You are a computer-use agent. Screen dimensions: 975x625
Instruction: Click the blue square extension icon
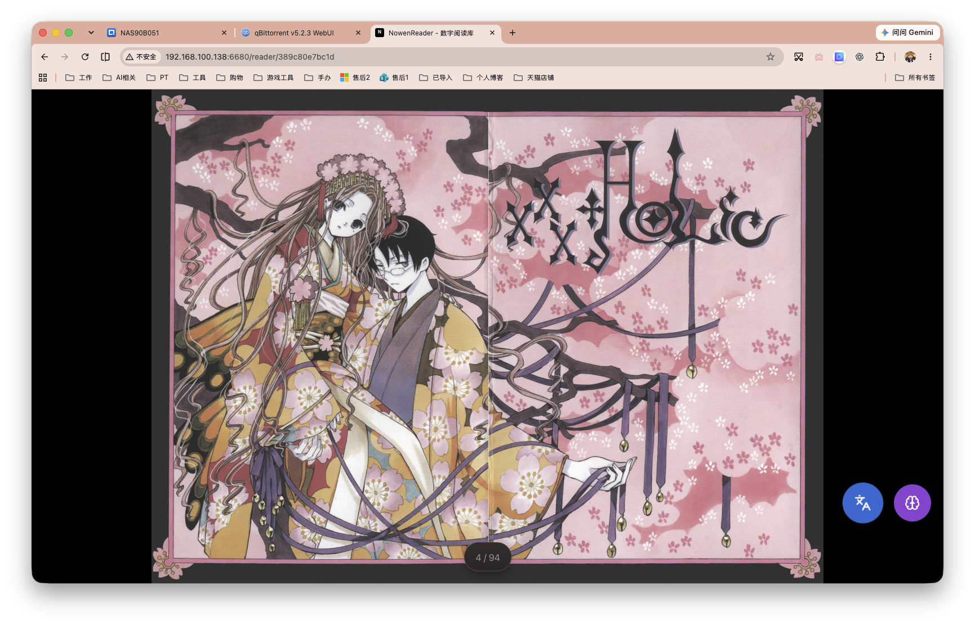point(839,57)
